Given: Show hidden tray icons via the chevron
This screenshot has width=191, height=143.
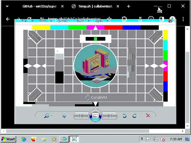Looking at the screenshot, I should click(x=142, y=139).
